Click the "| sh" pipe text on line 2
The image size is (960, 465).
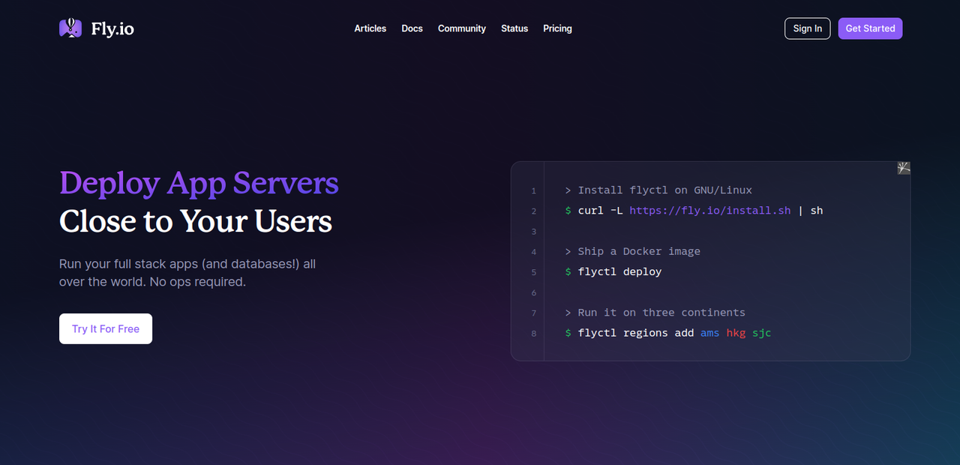(811, 211)
